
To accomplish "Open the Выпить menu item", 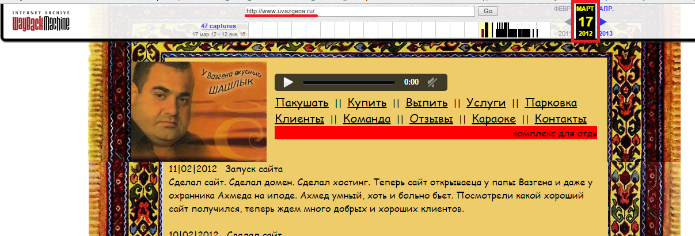I will coord(427,103).
